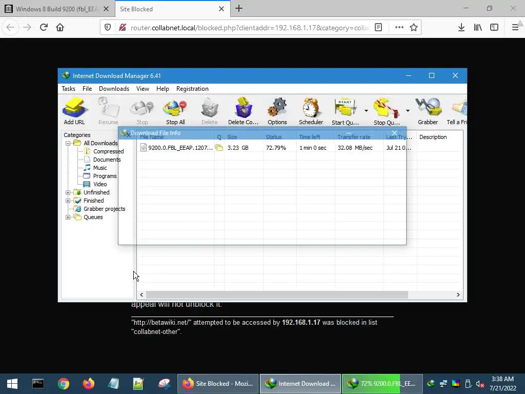Viewport: 525px width, 394px height.
Task: Close the Site Blocked browser tab
Action: coord(221,9)
